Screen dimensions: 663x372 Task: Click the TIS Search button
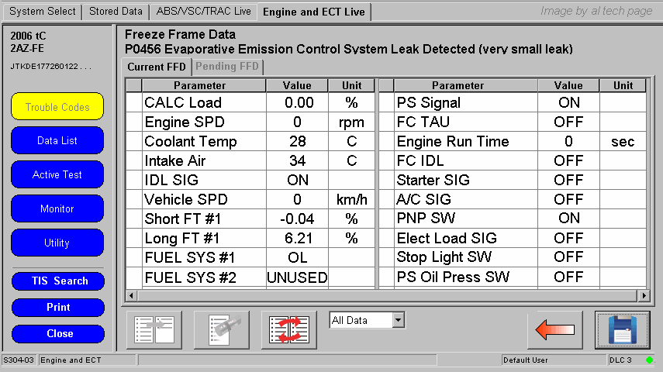57,281
